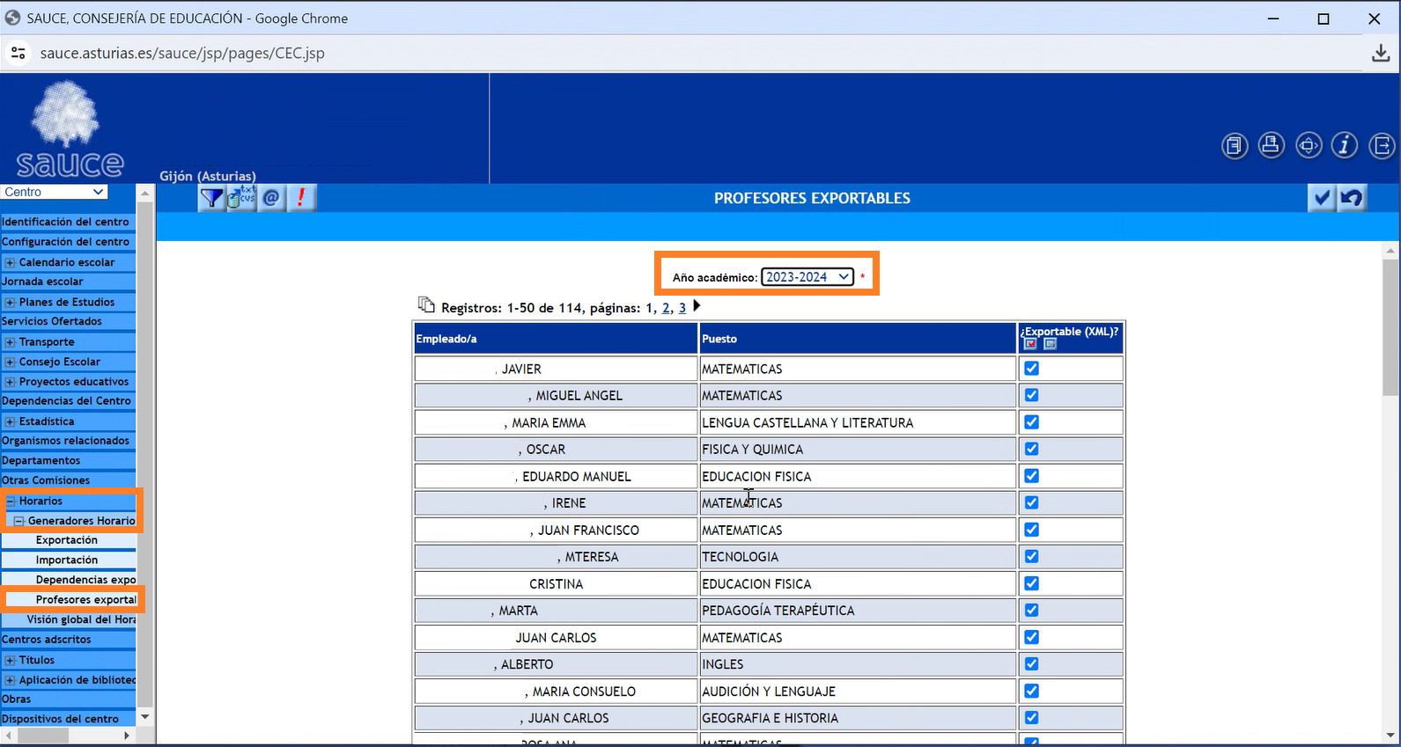
Task: Accept changes with the checkmark button
Action: coord(1322,198)
